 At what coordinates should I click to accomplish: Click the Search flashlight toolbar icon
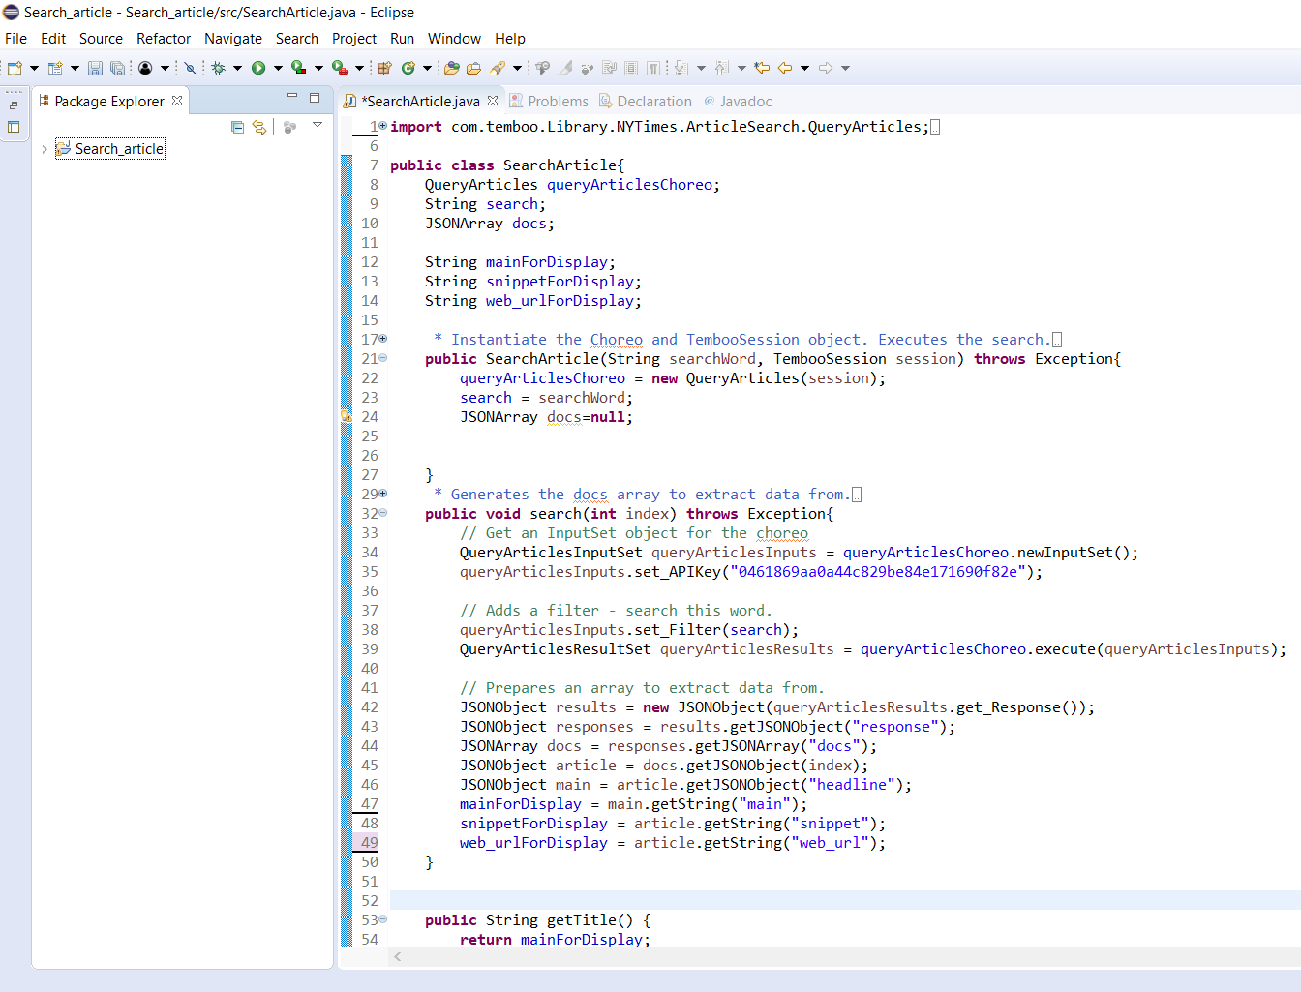(x=498, y=68)
